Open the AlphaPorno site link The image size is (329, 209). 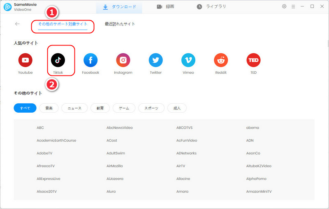256,179
